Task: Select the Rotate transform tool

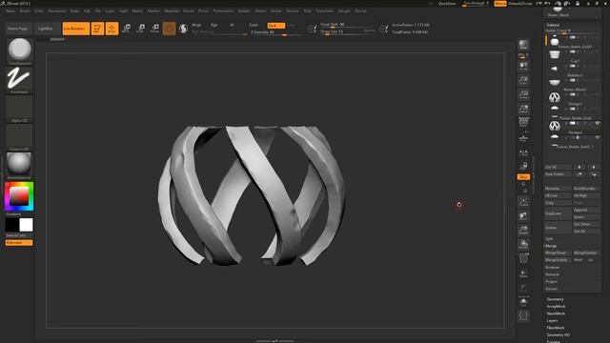Action: (155, 29)
